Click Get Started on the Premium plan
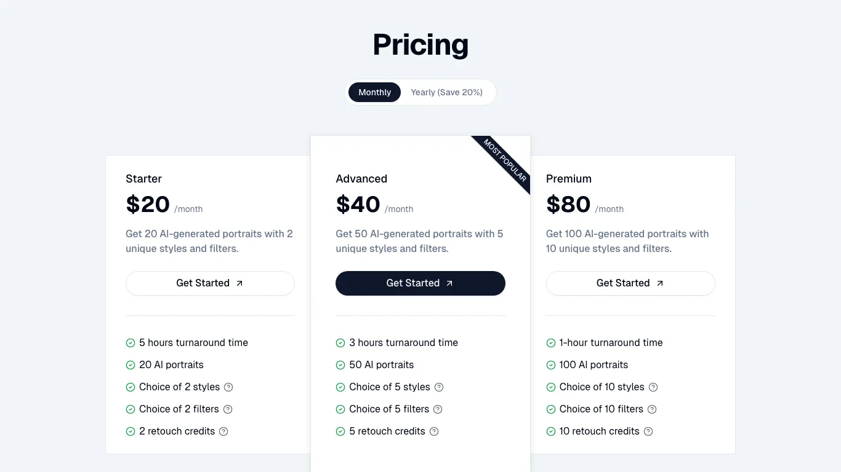The width and height of the screenshot is (841, 472). pos(630,283)
